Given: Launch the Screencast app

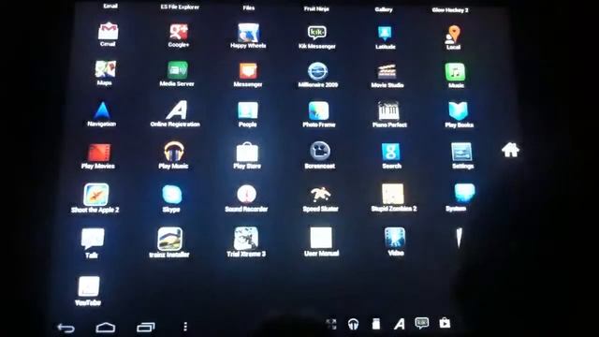Looking at the screenshot, I should (320, 152).
